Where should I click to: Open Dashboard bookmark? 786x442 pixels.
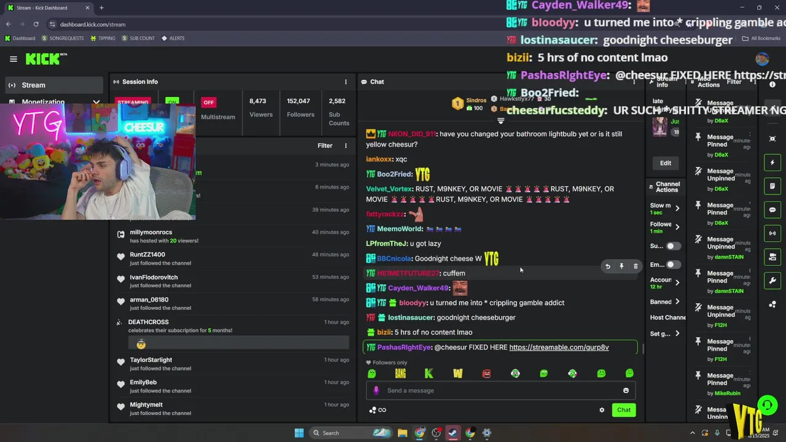(20, 38)
